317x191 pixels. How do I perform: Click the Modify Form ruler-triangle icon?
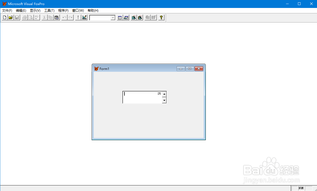pyautogui.click(x=84, y=17)
